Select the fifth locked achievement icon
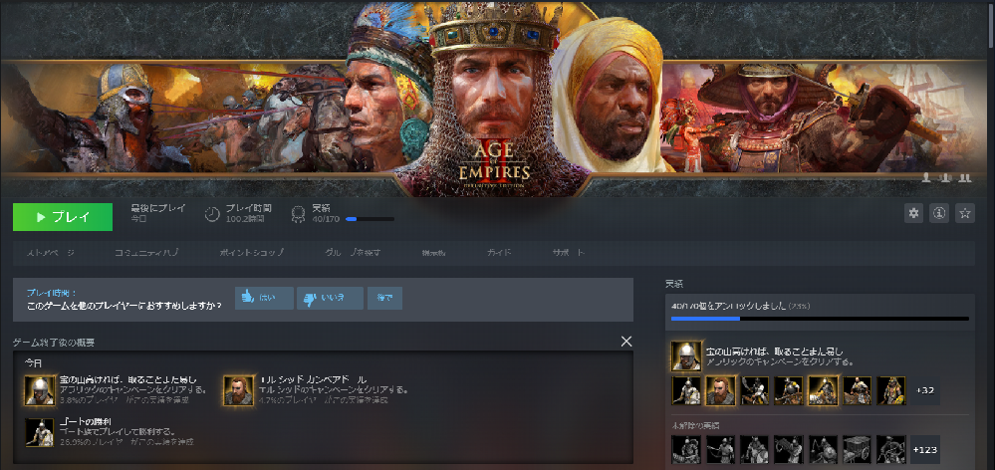995x470 pixels. click(823, 449)
